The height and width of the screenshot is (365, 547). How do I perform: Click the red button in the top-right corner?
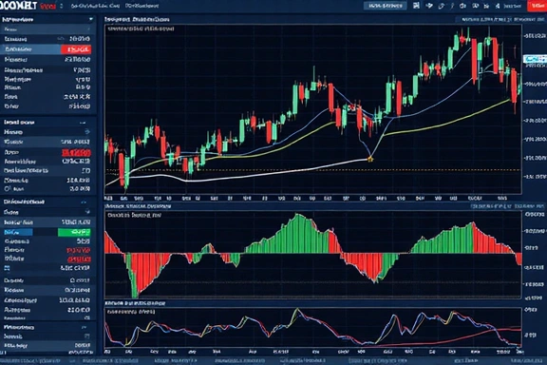pos(537,6)
